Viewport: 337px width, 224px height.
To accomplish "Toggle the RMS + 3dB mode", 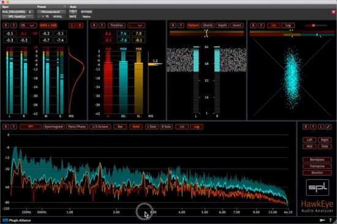I will (48, 25).
